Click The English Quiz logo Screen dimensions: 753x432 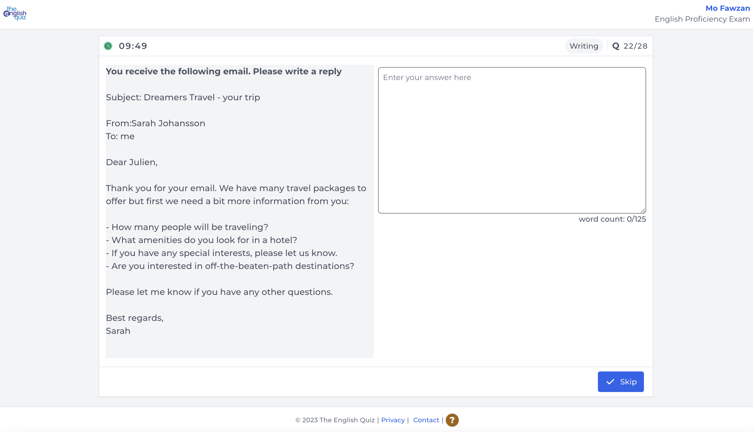coord(15,13)
